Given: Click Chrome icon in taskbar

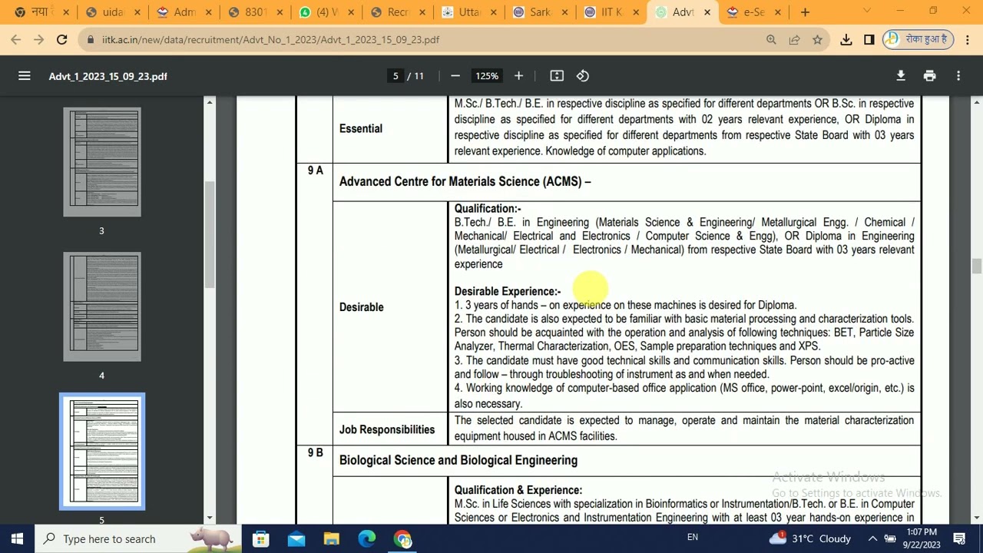Looking at the screenshot, I should (x=402, y=539).
